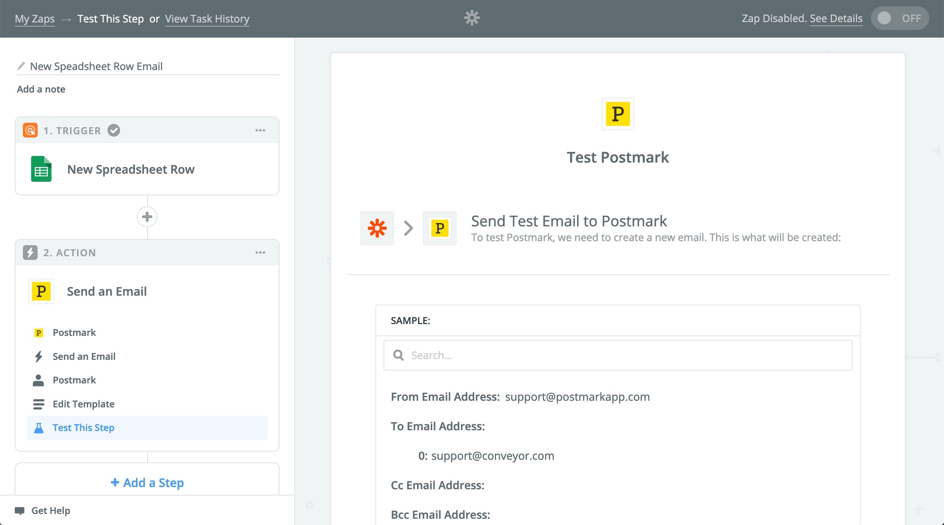
Task: Click the lines icon beside Edit Template
Action: [38, 404]
